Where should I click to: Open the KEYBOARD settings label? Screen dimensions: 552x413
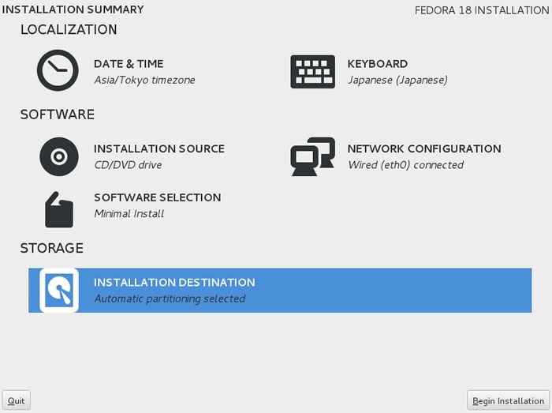point(378,64)
